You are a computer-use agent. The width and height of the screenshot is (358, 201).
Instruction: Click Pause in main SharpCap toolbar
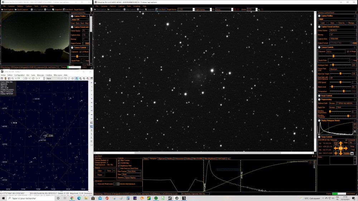[140, 9]
